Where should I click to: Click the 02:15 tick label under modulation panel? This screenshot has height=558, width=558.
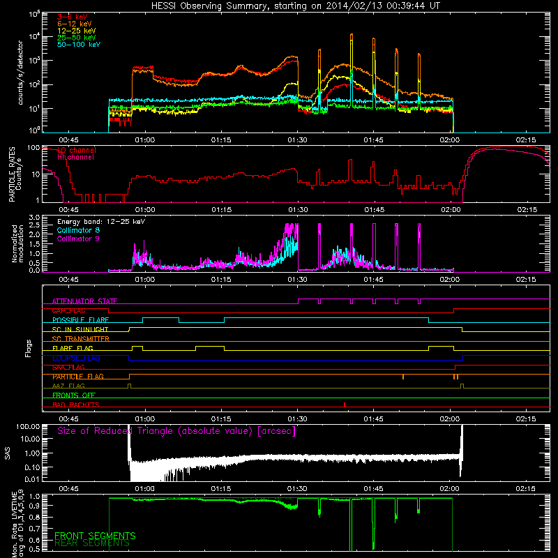526,280
